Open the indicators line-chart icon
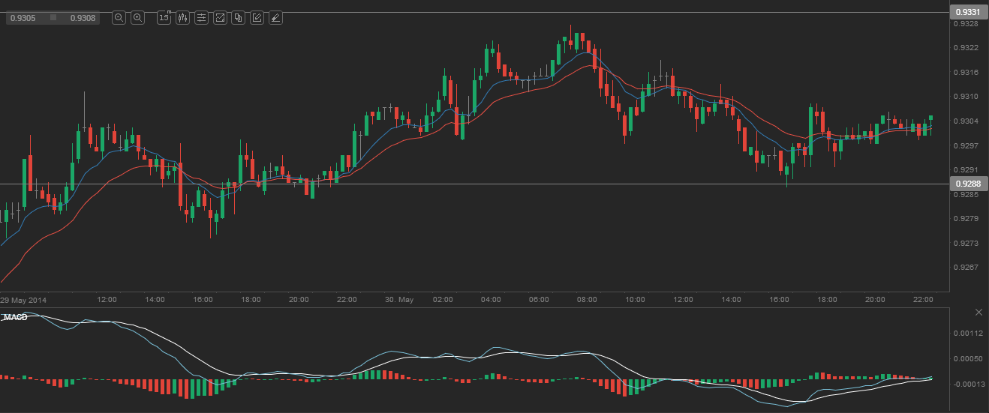 (220, 18)
